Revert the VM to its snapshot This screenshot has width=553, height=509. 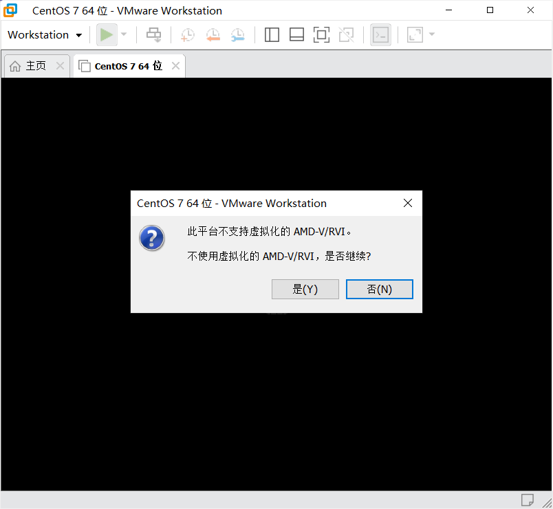tap(213, 34)
